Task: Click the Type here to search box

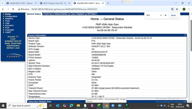Action: (27, 106)
